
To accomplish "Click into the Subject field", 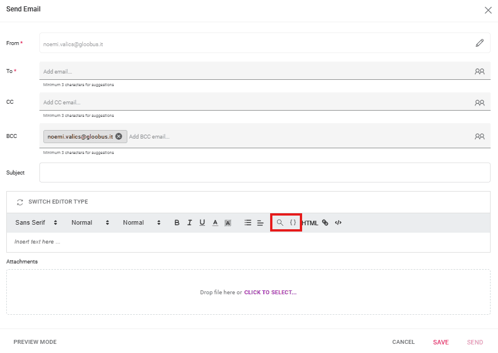I will 264,173.
